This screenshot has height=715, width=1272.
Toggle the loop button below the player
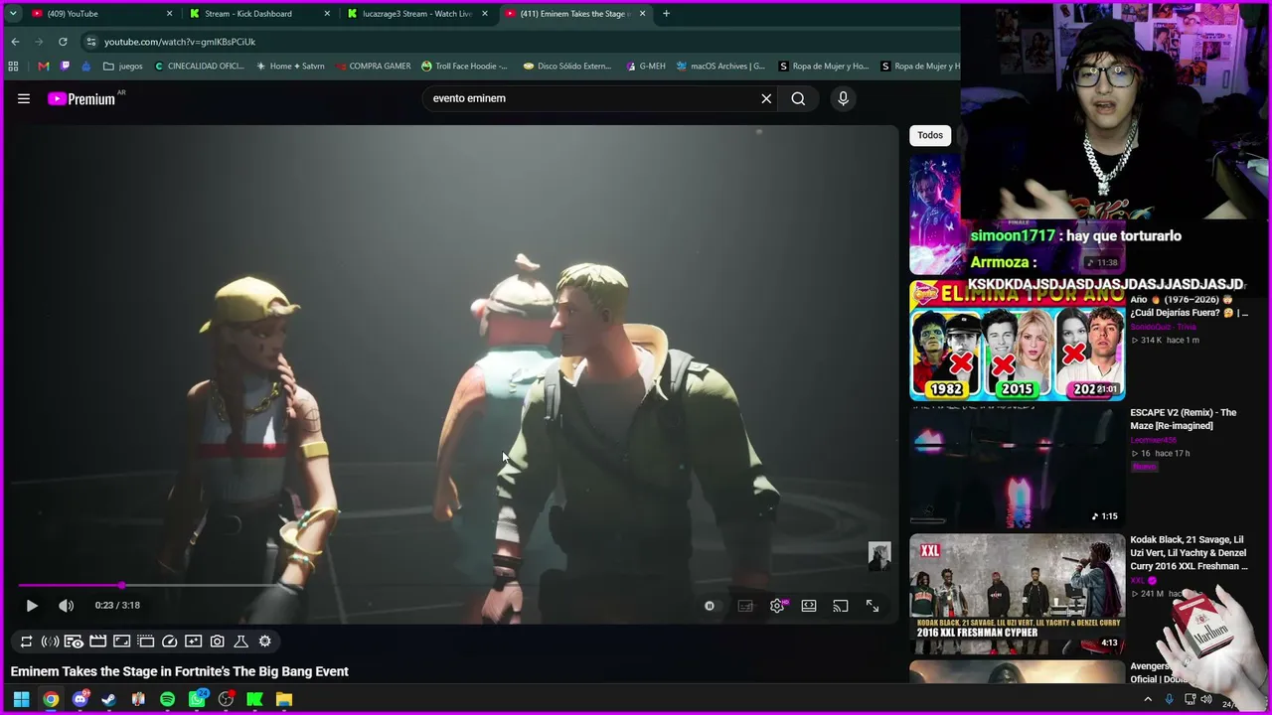[26, 642]
